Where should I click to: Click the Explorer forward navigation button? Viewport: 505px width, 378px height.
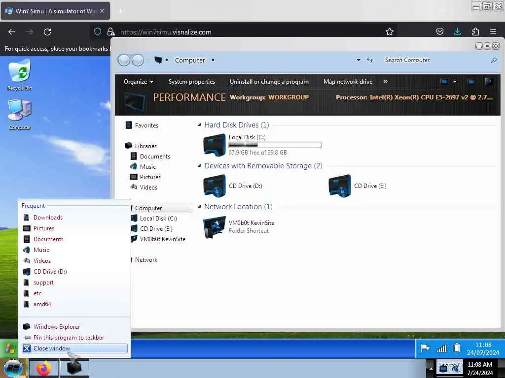(138, 60)
